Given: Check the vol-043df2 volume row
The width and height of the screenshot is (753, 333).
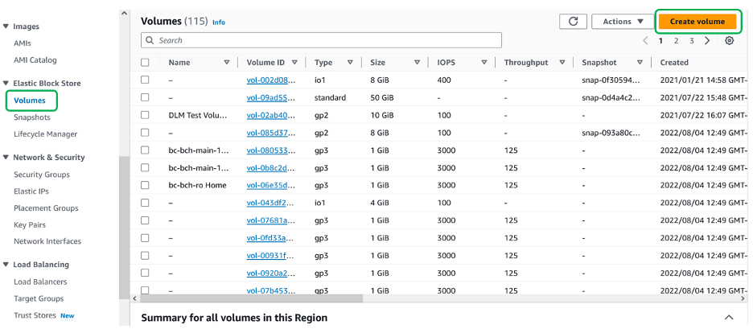Looking at the screenshot, I should (145, 203).
